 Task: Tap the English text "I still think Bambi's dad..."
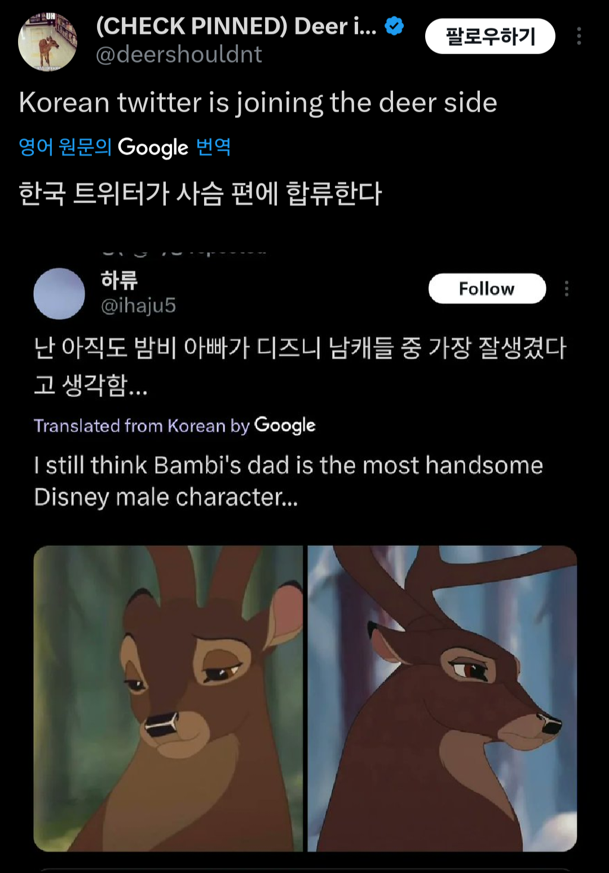pyautogui.click(x=288, y=480)
